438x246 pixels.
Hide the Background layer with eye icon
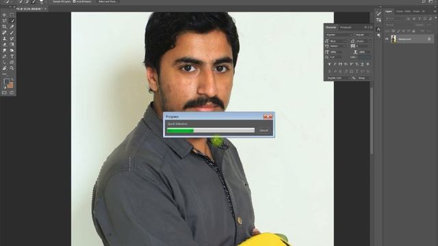(x=387, y=39)
